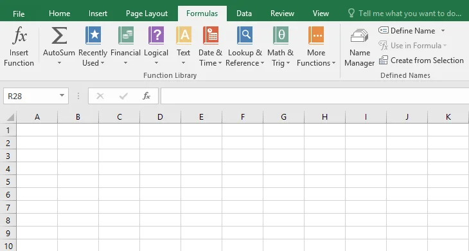This screenshot has height=251, width=469.
Task: Select row 9 header
Action: point(8,233)
